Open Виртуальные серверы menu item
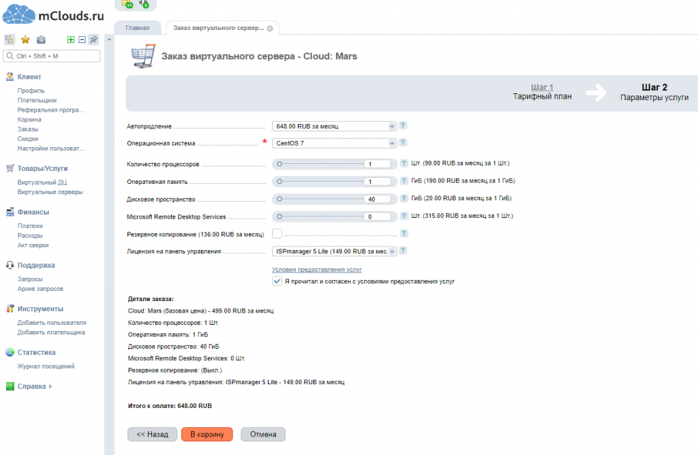The width and height of the screenshot is (698, 455). pos(50,191)
